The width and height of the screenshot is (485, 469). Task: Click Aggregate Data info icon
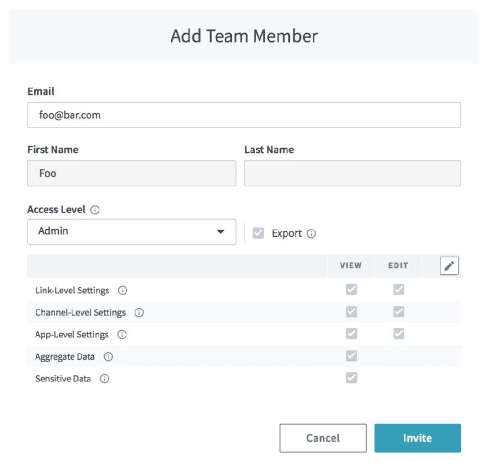coord(108,357)
